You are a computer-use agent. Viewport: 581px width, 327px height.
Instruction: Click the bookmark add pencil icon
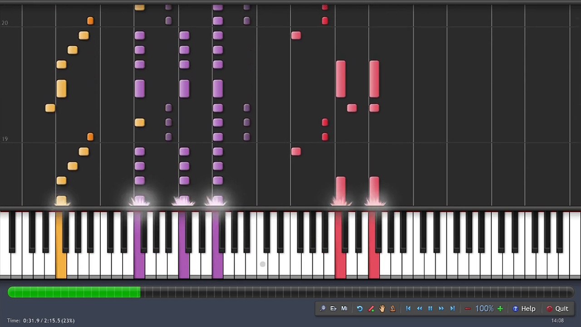[x=371, y=309]
